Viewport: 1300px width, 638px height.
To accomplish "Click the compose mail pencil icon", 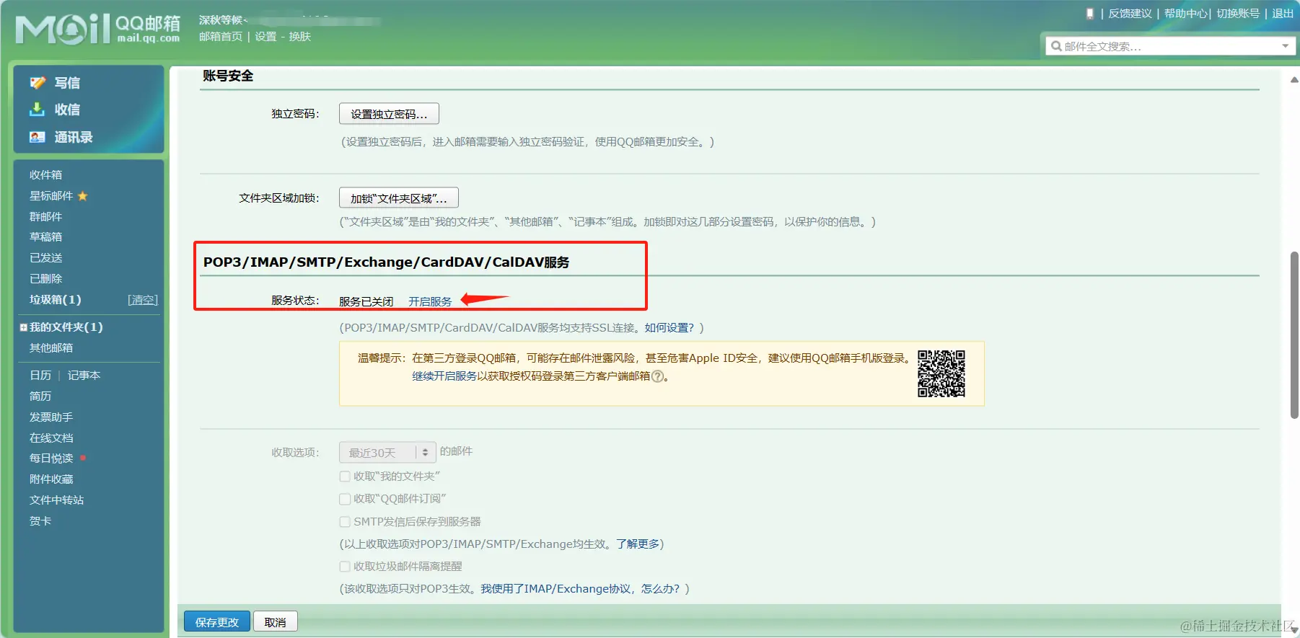I will (38, 83).
